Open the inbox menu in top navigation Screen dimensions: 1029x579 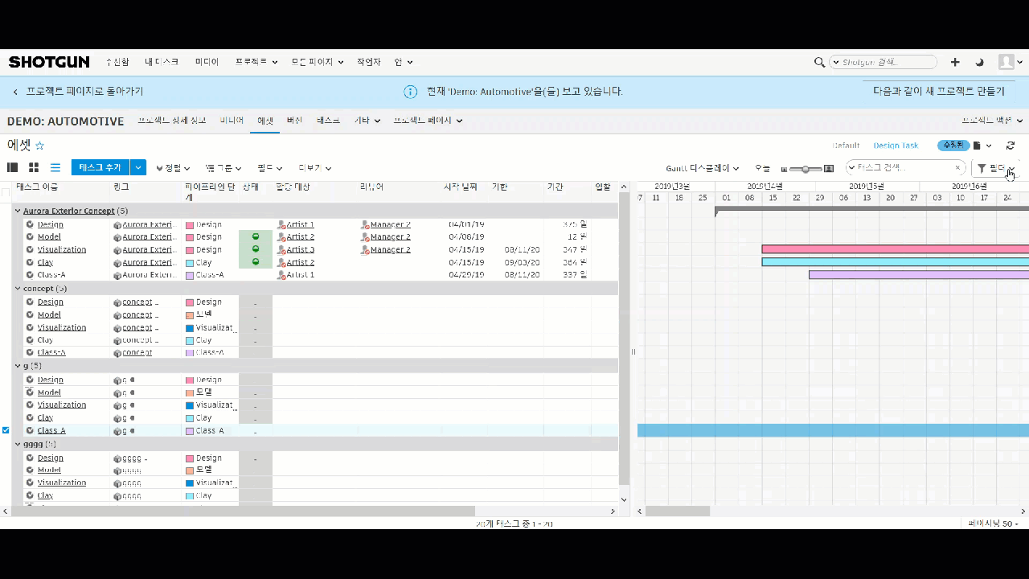(x=117, y=62)
